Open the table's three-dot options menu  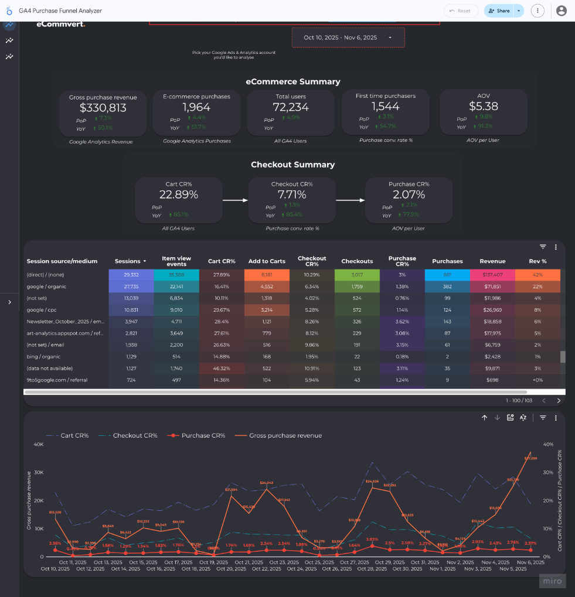(556, 247)
